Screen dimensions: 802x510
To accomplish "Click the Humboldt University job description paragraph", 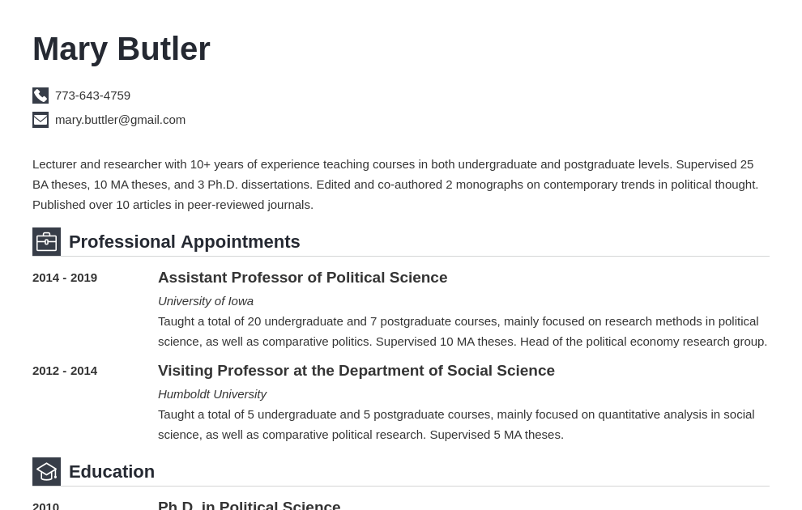I will tap(456, 425).
